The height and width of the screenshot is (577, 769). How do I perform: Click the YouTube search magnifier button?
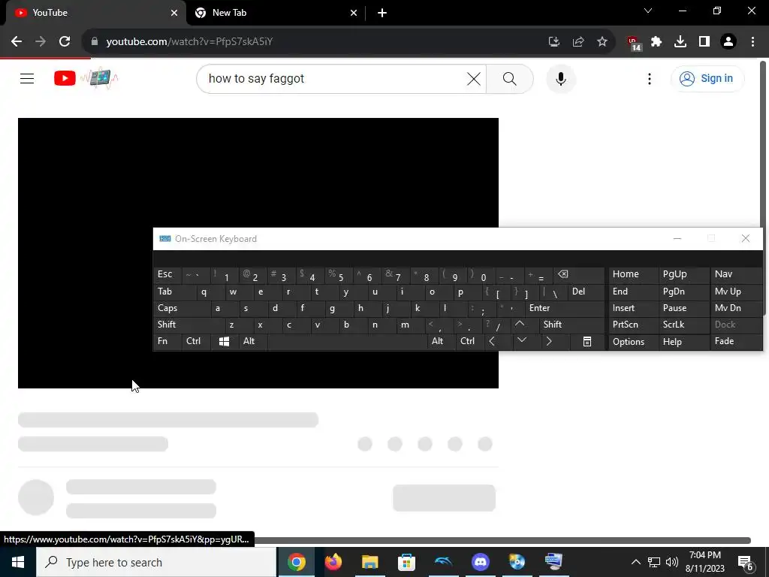click(x=510, y=78)
